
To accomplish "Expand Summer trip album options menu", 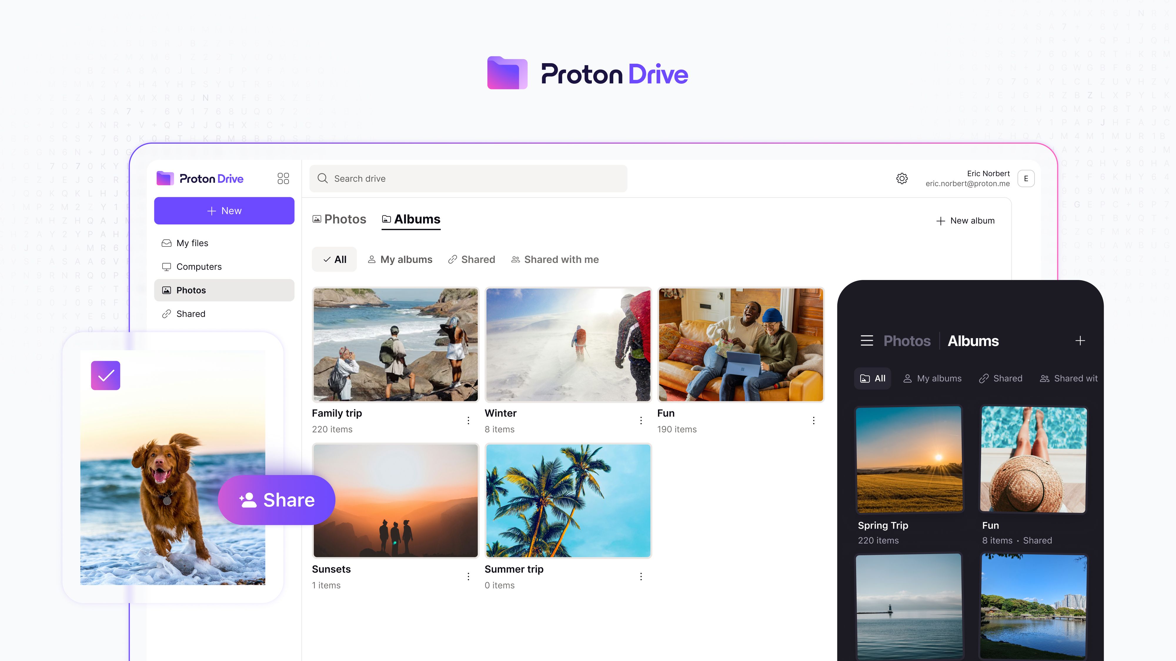I will 641,577.
